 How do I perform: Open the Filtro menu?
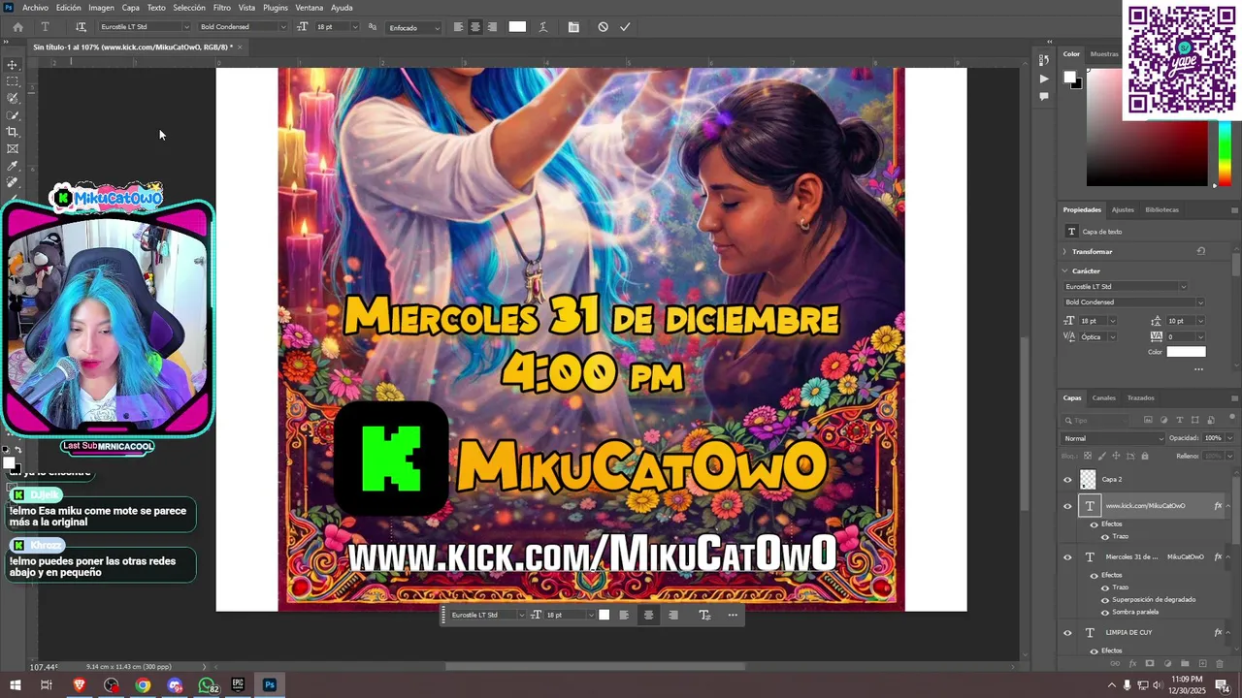coord(222,8)
